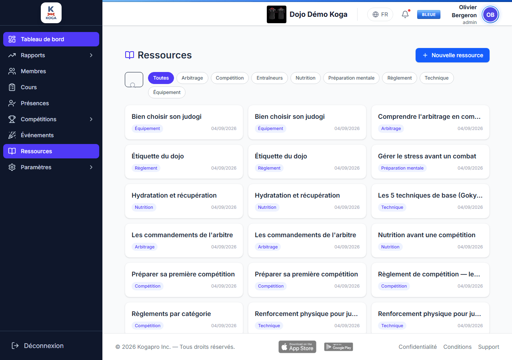The width and height of the screenshot is (512, 360).
Task: Open "Gérer le stress avant un combat"
Action: coord(430,162)
